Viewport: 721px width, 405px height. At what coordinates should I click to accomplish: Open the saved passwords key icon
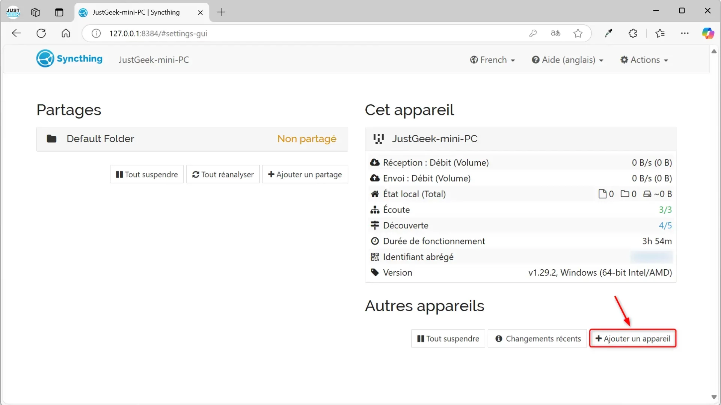click(x=533, y=33)
